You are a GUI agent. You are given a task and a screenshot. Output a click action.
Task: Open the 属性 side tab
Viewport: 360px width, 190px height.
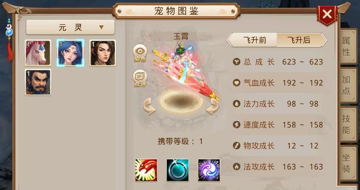coord(347,47)
